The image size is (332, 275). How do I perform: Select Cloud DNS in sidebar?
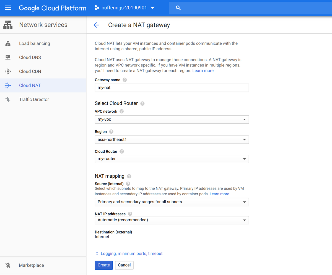click(43, 57)
